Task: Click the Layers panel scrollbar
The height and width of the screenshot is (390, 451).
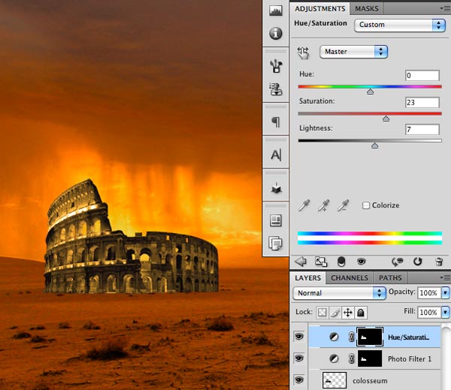Action: [446, 357]
